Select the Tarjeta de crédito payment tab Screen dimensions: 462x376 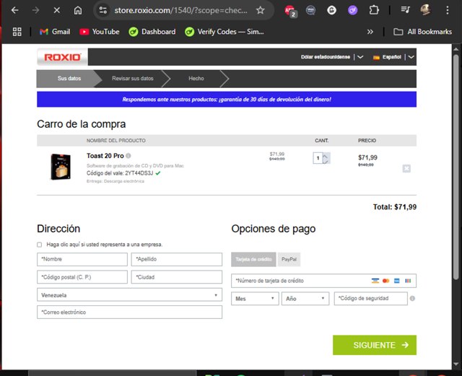[253, 259]
